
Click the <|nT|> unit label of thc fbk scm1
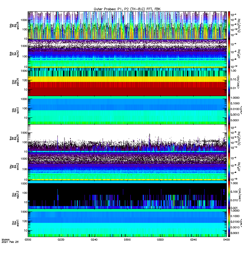click(240, 223)
